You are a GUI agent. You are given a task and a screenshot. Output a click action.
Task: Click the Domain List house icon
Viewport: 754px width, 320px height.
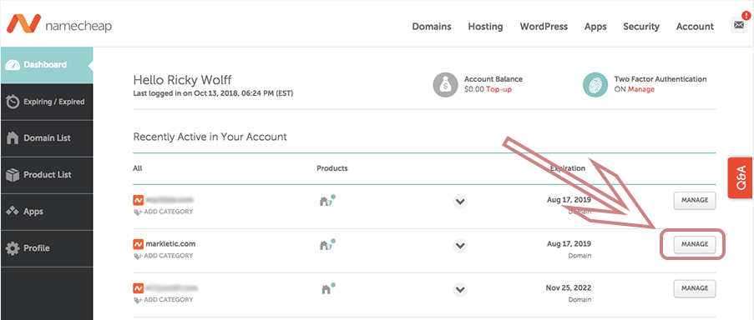(x=13, y=138)
